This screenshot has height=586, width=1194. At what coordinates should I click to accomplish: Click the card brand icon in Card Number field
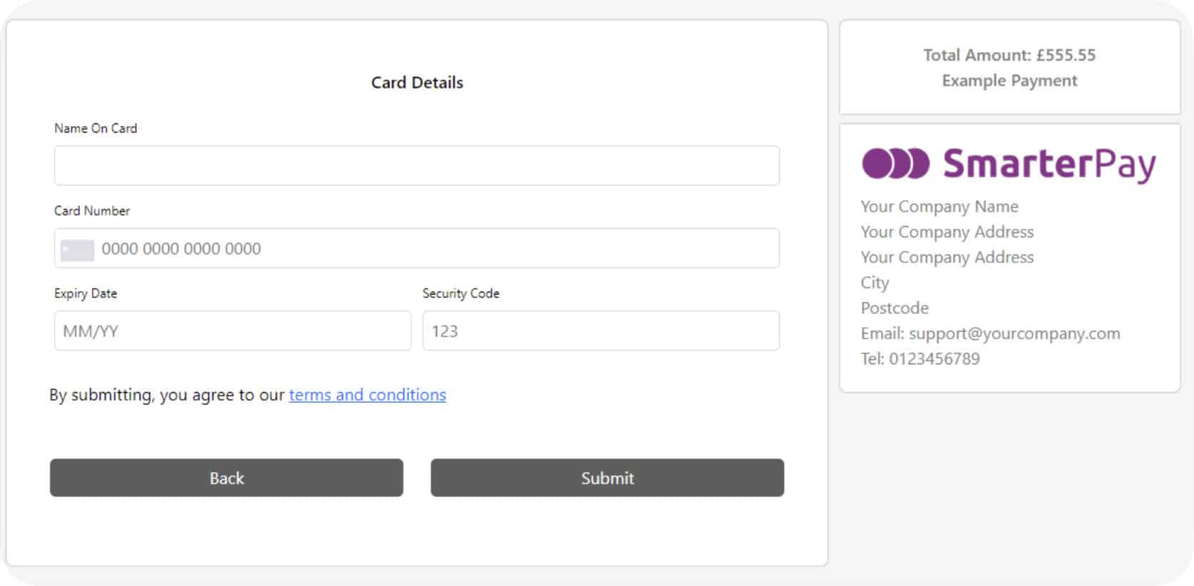click(x=77, y=250)
